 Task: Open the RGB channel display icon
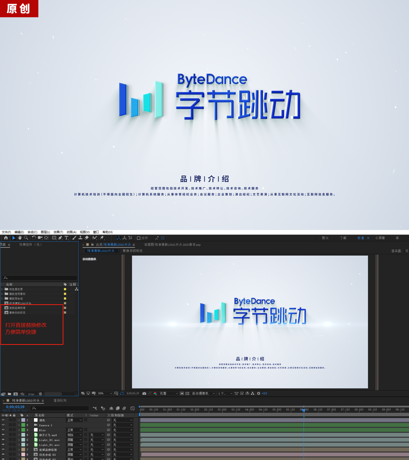pos(155,393)
